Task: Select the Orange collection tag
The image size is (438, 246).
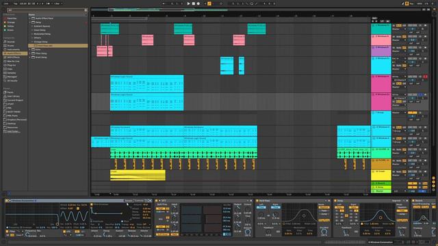Action: tap(11, 23)
